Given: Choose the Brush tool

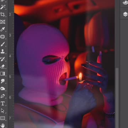Looking at the screenshot, I should [x=2, y=44].
